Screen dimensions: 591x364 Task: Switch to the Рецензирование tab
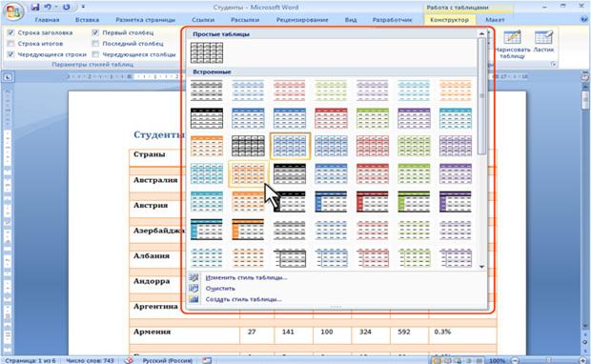[302, 20]
